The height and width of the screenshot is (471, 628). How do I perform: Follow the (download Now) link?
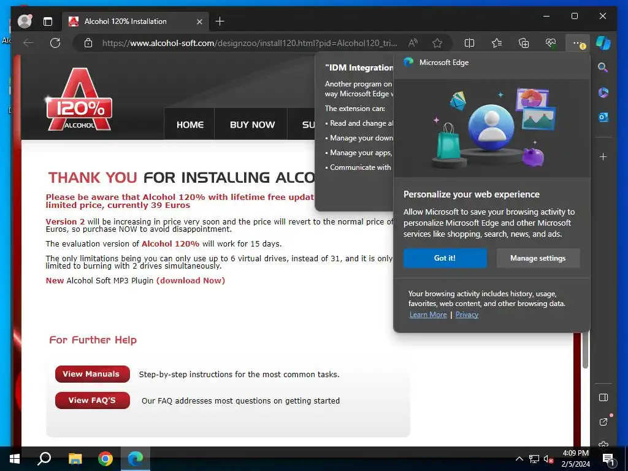(191, 281)
